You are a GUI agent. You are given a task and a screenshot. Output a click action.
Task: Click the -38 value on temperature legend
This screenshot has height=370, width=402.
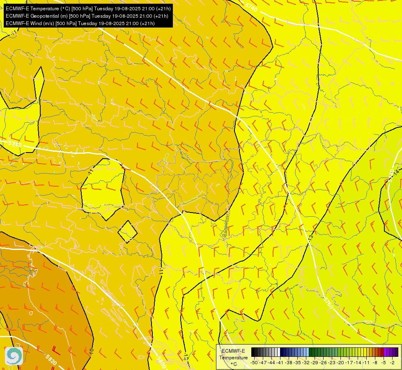pyautogui.click(x=288, y=363)
